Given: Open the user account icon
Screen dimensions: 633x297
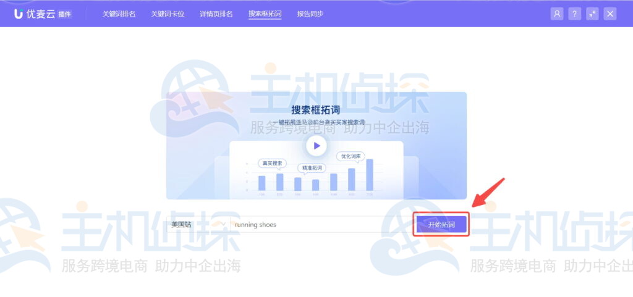Looking at the screenshot, I should coord(557,14).
